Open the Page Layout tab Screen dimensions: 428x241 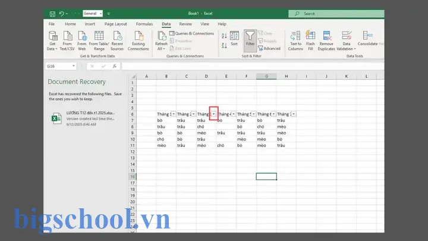pos(115,24)
